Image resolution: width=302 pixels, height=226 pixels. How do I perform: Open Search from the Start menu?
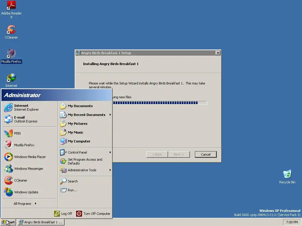(x=85, y=181)
